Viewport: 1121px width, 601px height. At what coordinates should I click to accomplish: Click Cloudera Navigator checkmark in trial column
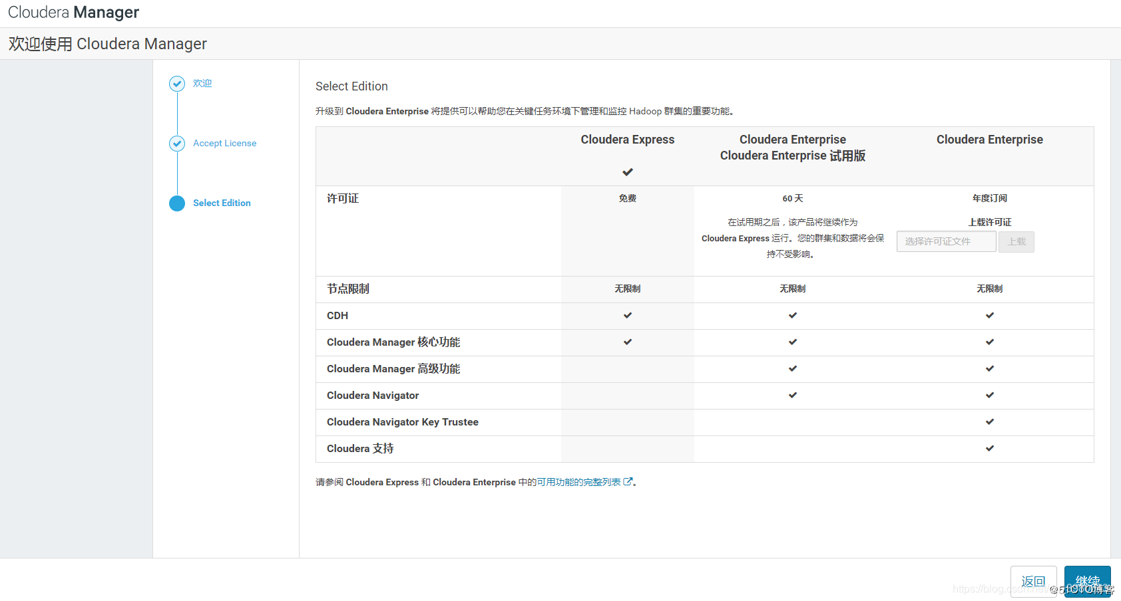click(x=793, y=395)
